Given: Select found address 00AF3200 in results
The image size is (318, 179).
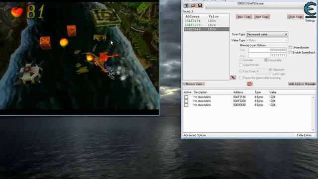Looking at the screenshot, I should coord(207,25).
